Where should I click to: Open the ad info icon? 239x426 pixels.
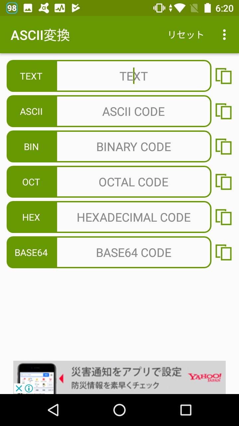pos(29,388)
